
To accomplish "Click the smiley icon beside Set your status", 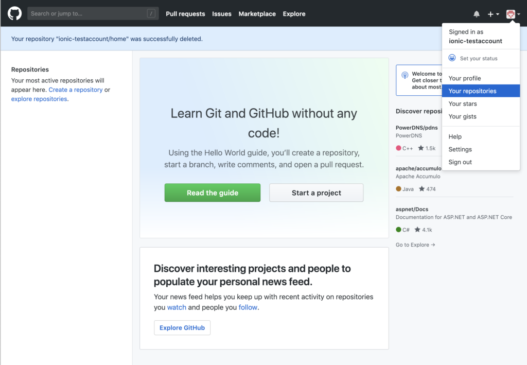I will click(452, 58).
